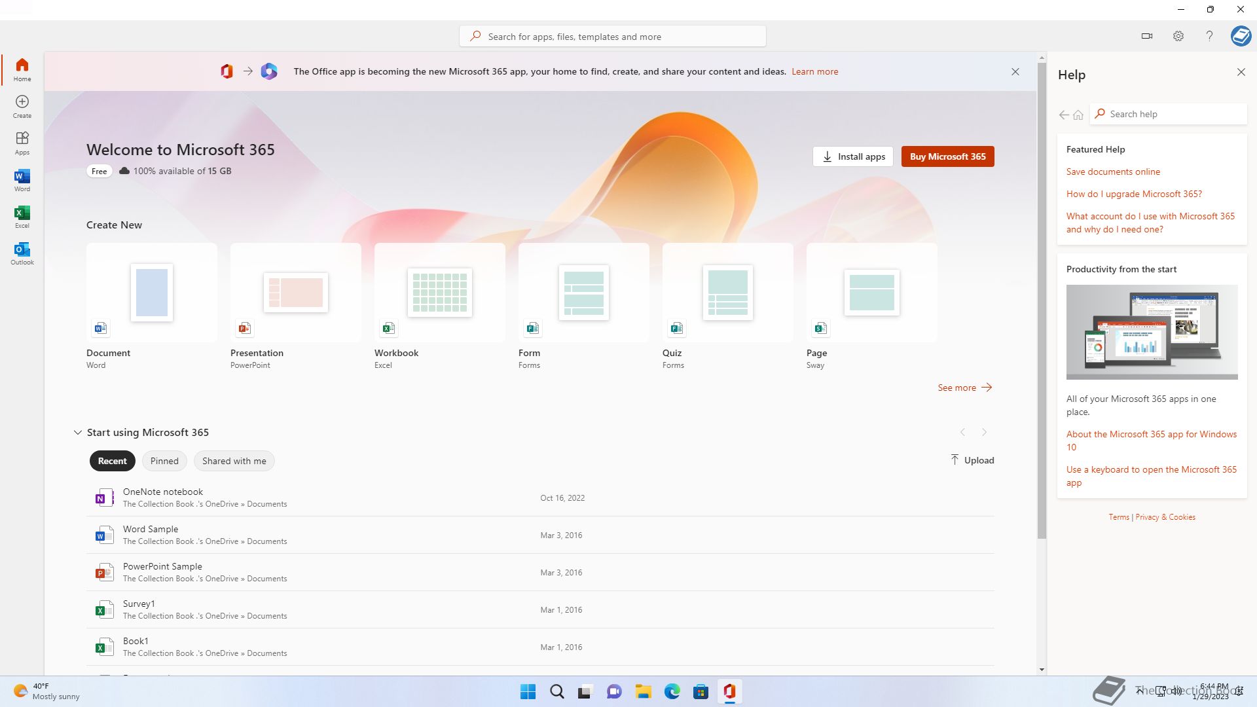
Task: Click the Install apps button
Action: click(853, 156)
